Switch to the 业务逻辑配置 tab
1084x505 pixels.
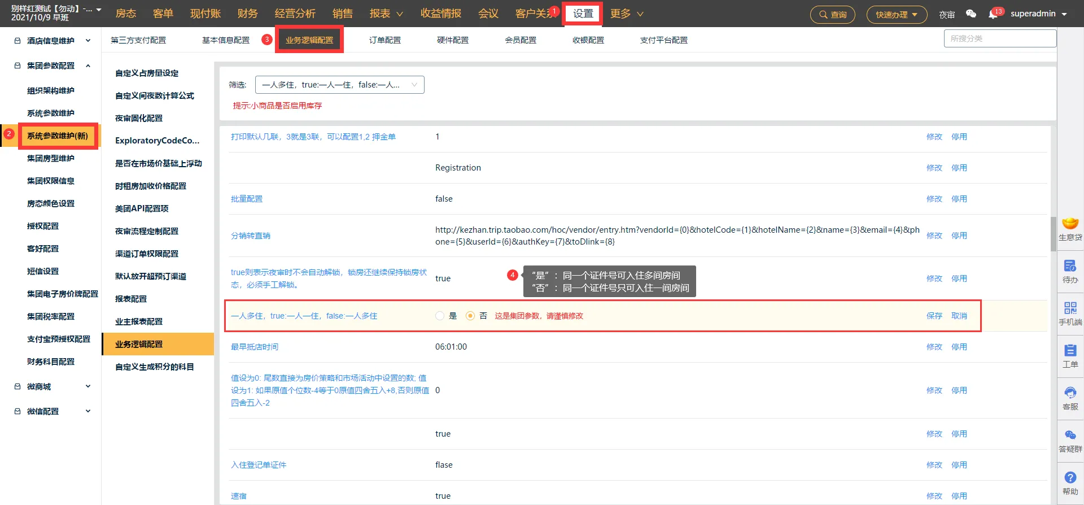309,40
